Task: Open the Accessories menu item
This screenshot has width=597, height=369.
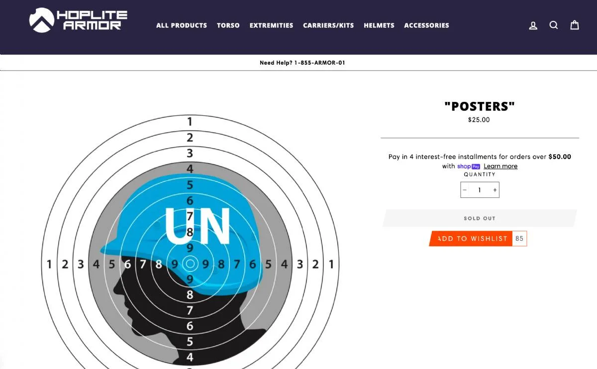Action: (426, 25)
